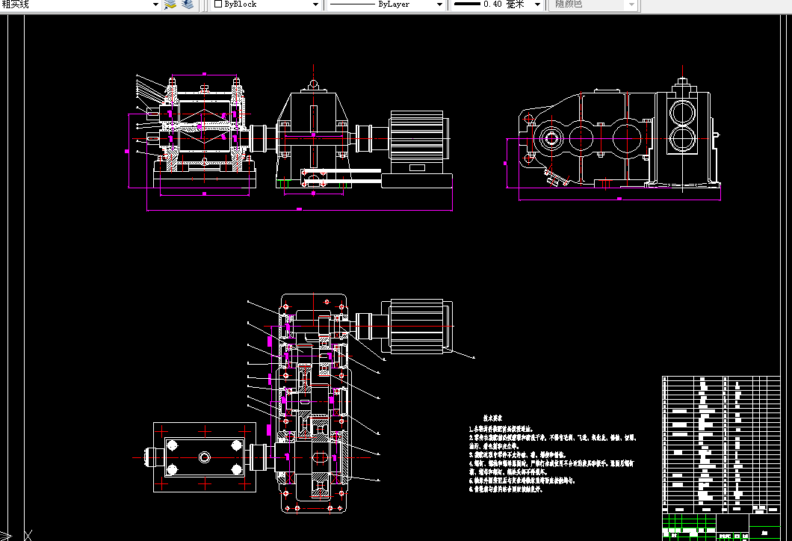Open the ByBlock color dropdown
The width and height of the screenshot is (792, 541).
click(316, 4)
